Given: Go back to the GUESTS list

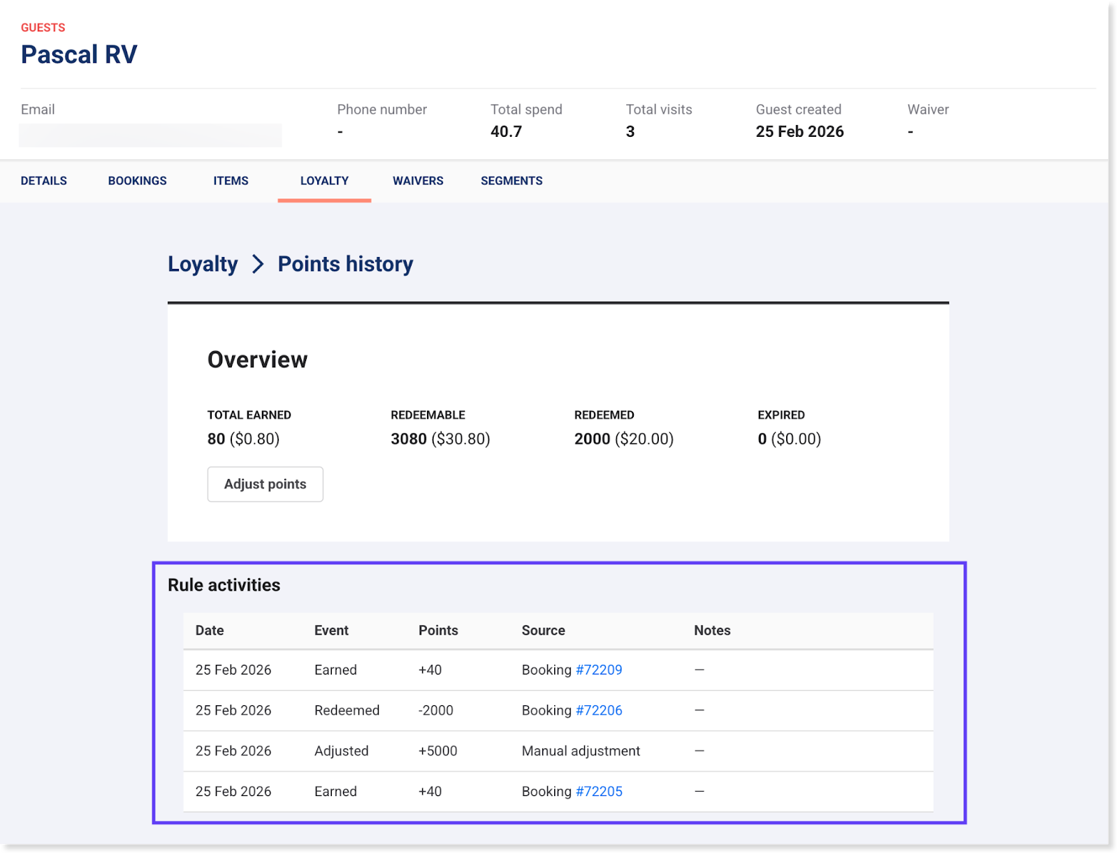Looking at the screenshot, I should pos(43,28).
